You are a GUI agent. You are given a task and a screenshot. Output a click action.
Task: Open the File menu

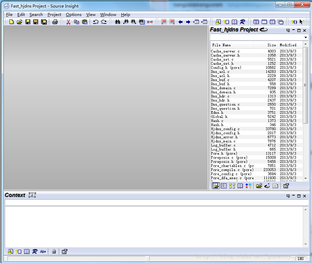pyautogui.click(x=10, y=15)
